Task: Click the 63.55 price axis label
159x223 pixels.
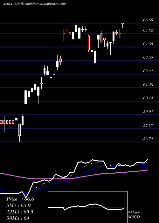Action: point(148,57)
